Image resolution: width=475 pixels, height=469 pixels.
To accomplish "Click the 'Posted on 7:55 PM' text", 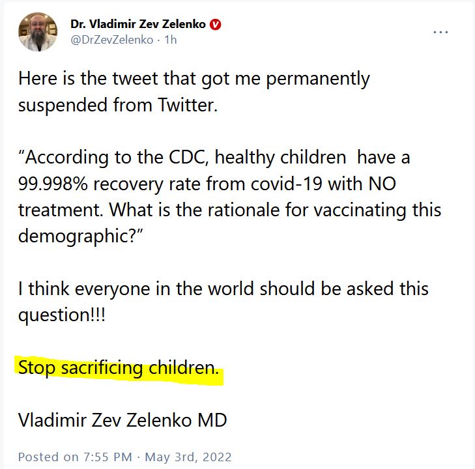I will click(x=75, y=456).
